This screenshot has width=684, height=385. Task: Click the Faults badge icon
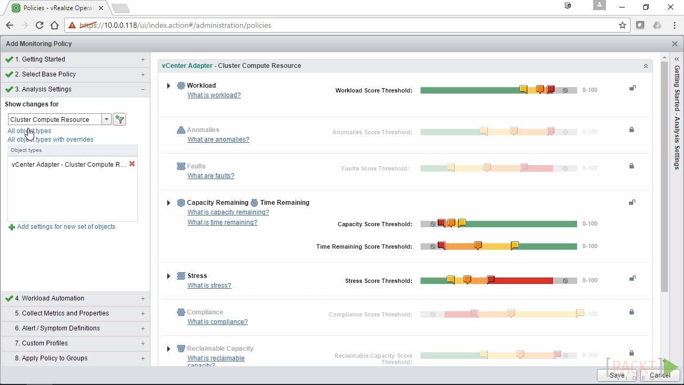tap(181, 166)
